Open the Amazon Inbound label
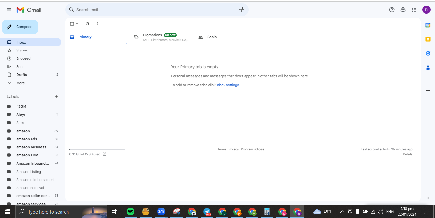The width and height of the screenshot is (435, 218). [x=31, y=163]
